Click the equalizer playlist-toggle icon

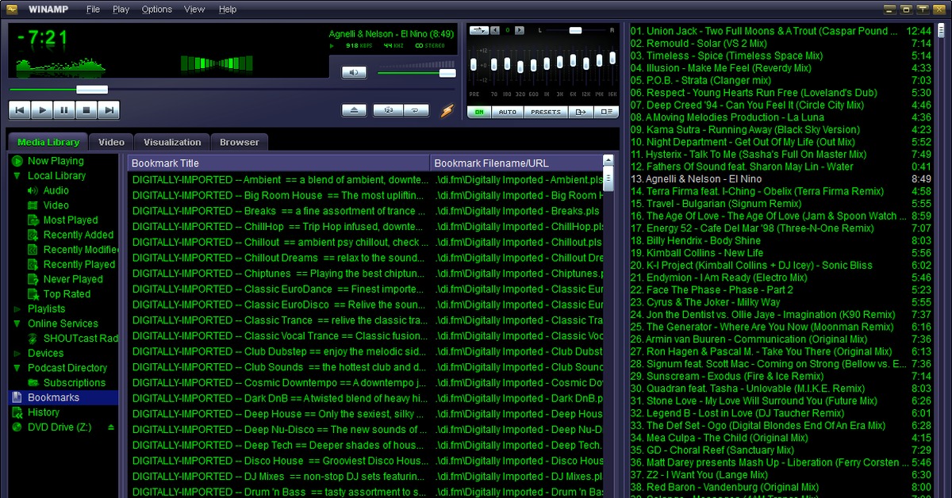coord(607,112)
